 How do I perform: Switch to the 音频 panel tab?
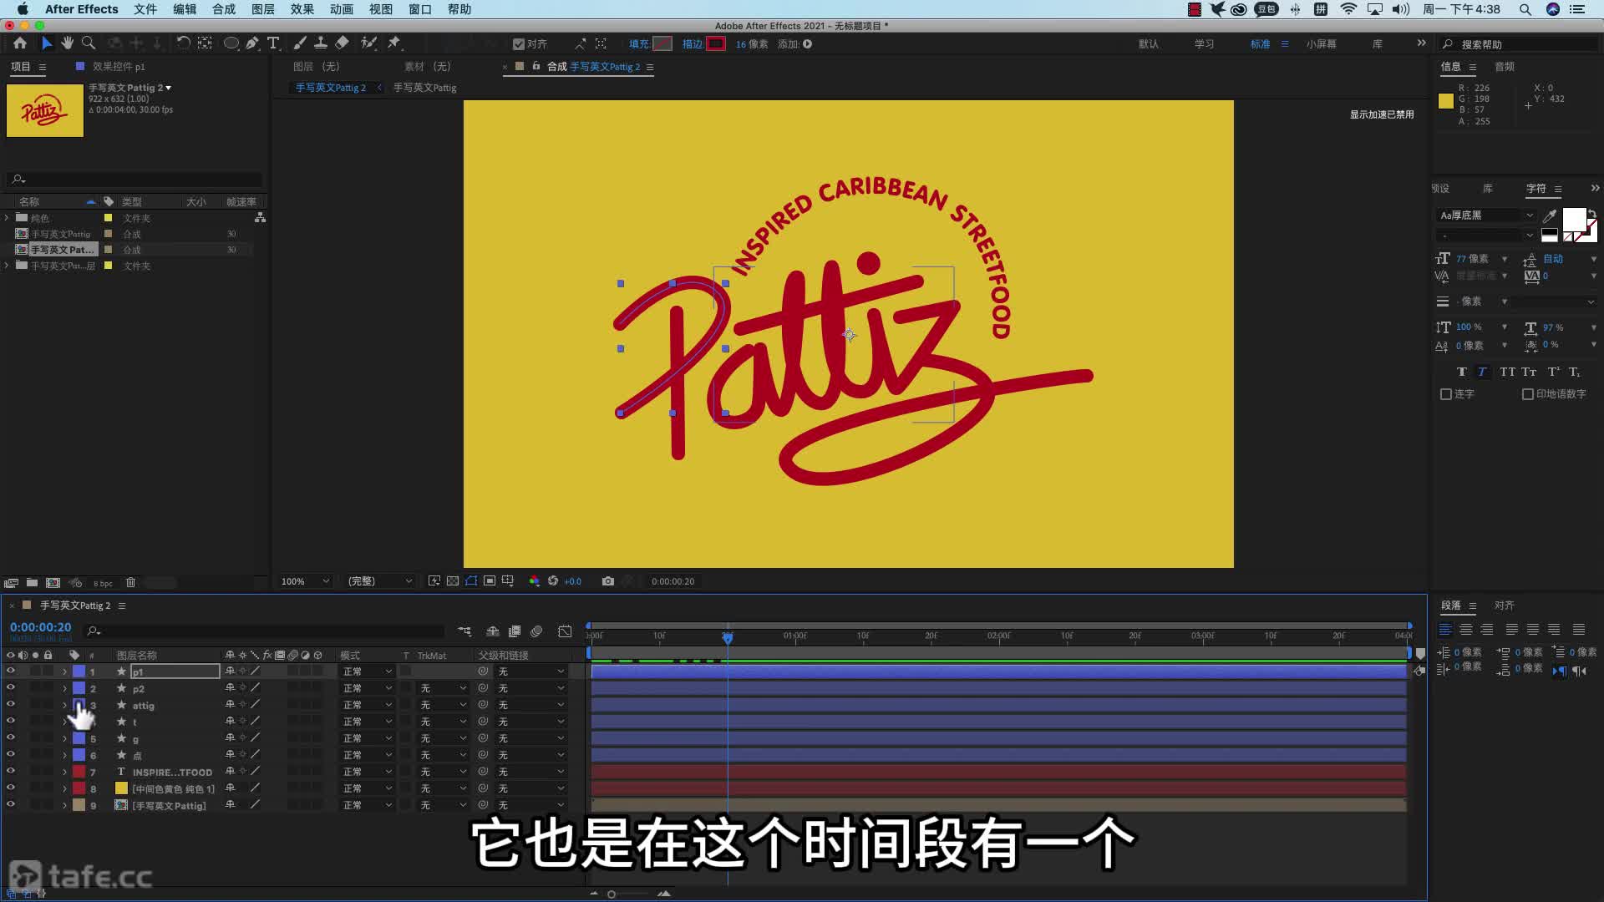(1504, 67)
